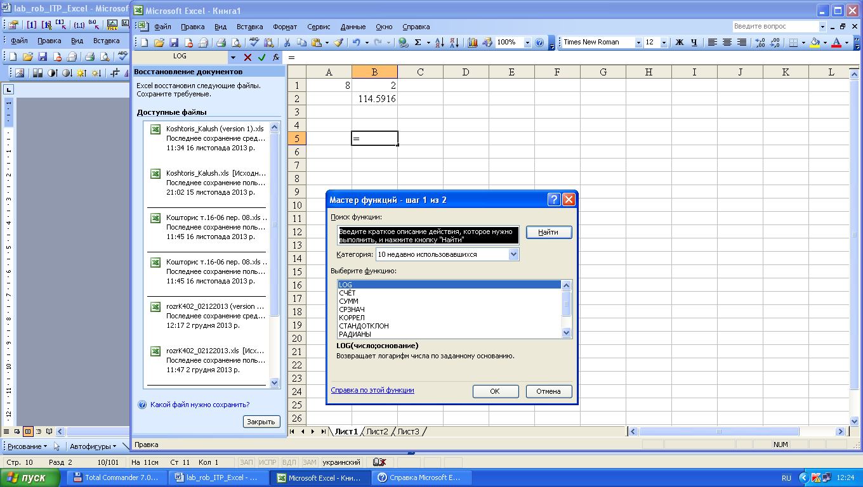Switch to Лист2 sheet tab

[x=377, y=432]
